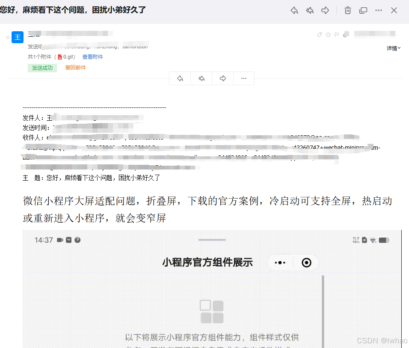The width and height of the screenshot is (409, 348).
Task: Click the vertical scrollbar inside embedded screenshot
Action: click(x=323, y=311)
